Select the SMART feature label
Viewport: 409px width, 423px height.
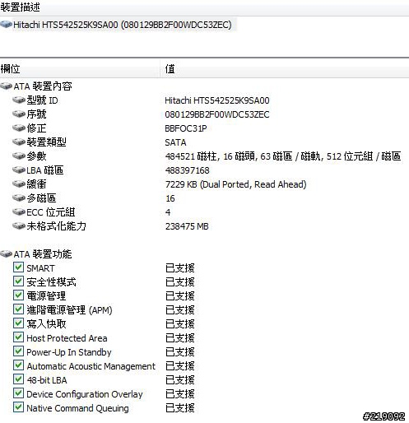pos(40,268)
